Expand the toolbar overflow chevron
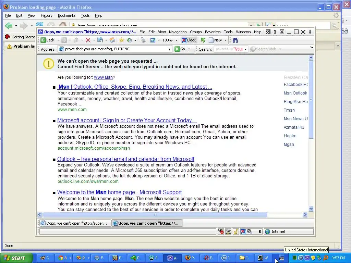This screenshot has height=263, width=351. coord(311,47)
